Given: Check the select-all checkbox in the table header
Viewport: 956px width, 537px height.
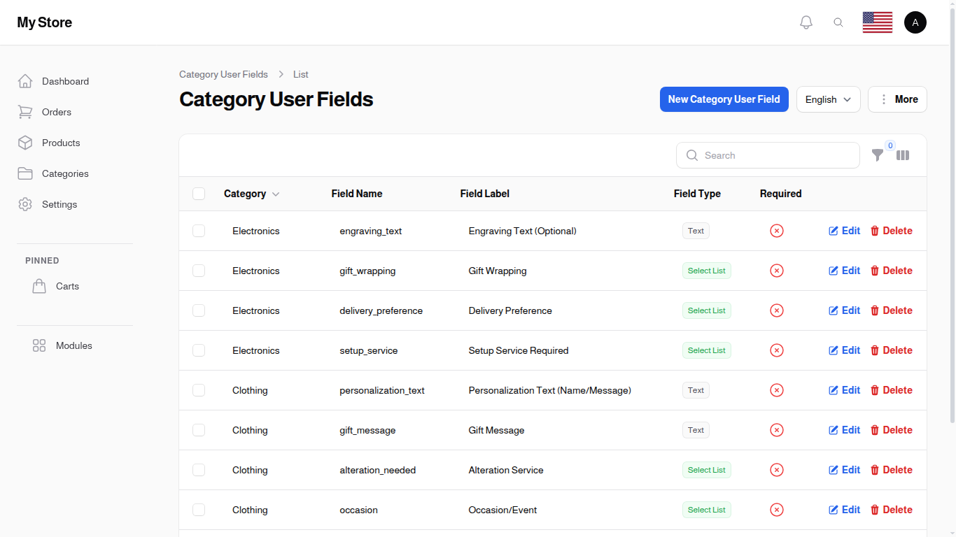Looking at the screenshot, I should (x=199, y=194).
